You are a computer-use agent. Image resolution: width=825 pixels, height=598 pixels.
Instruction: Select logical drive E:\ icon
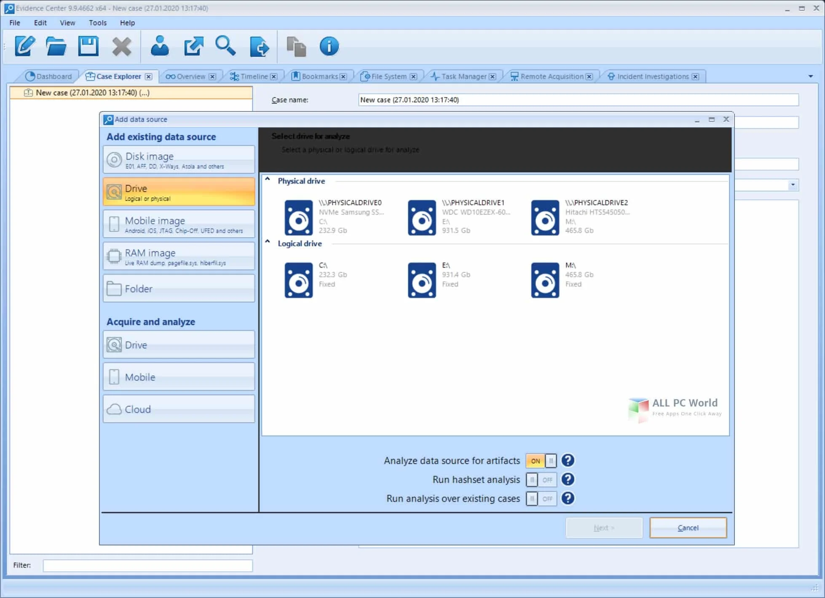point(422,280)
